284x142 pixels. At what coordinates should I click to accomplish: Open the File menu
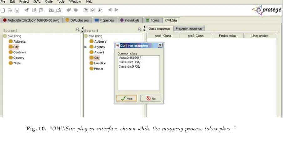point(3,2)
